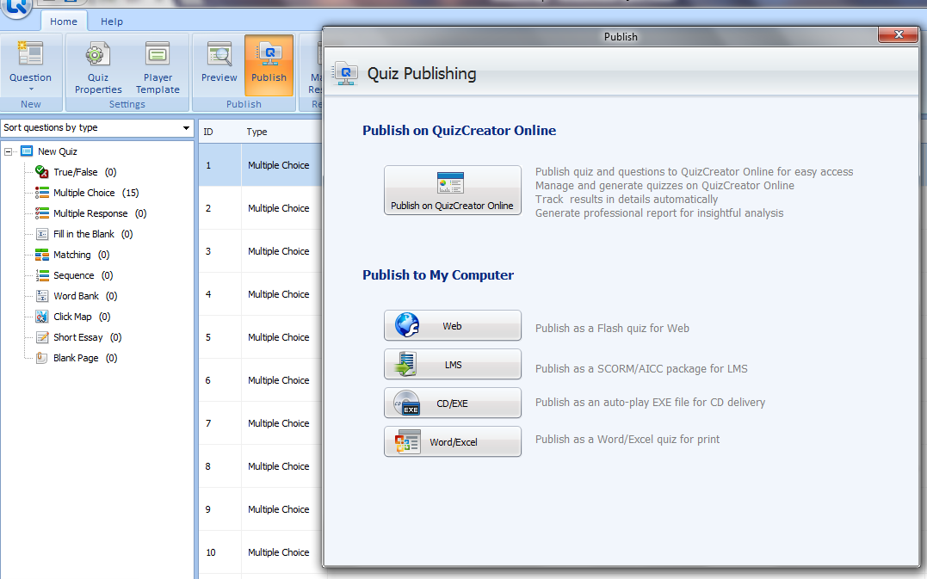Open Quiz Properties gear icon
The width and height of the screenshot is (927, 579).
pyautogui.click(x=97, y=53)
